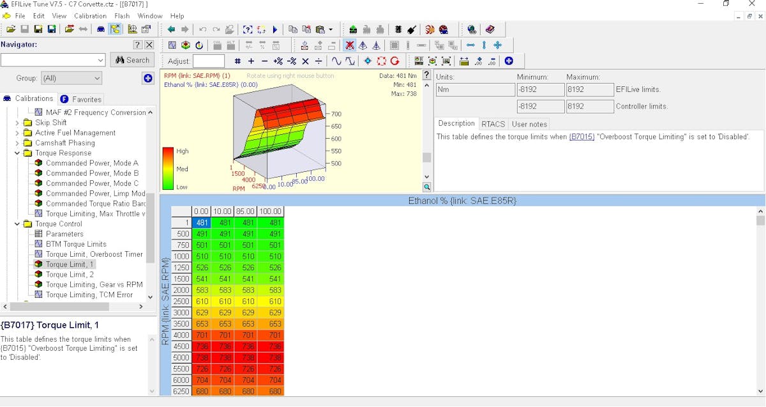Screen dimensions: 766x407
Task: Click the red circular rotate icon
Action: pos(395,61)
